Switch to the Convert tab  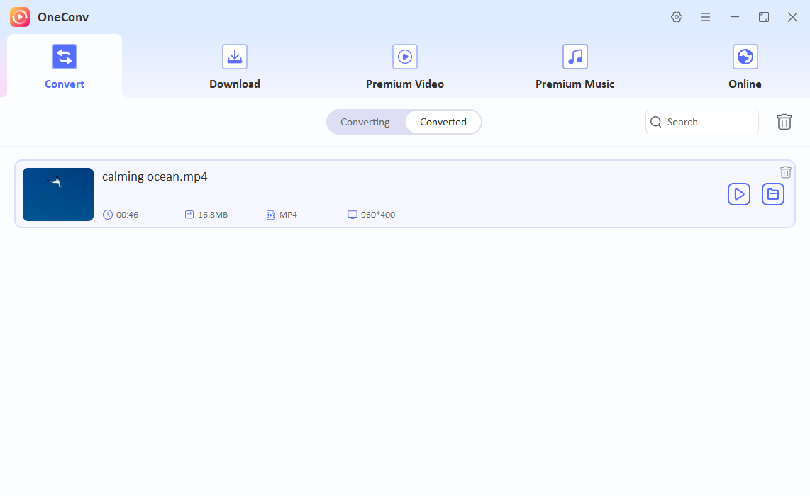pyautogui.click(x=65, y=84)
